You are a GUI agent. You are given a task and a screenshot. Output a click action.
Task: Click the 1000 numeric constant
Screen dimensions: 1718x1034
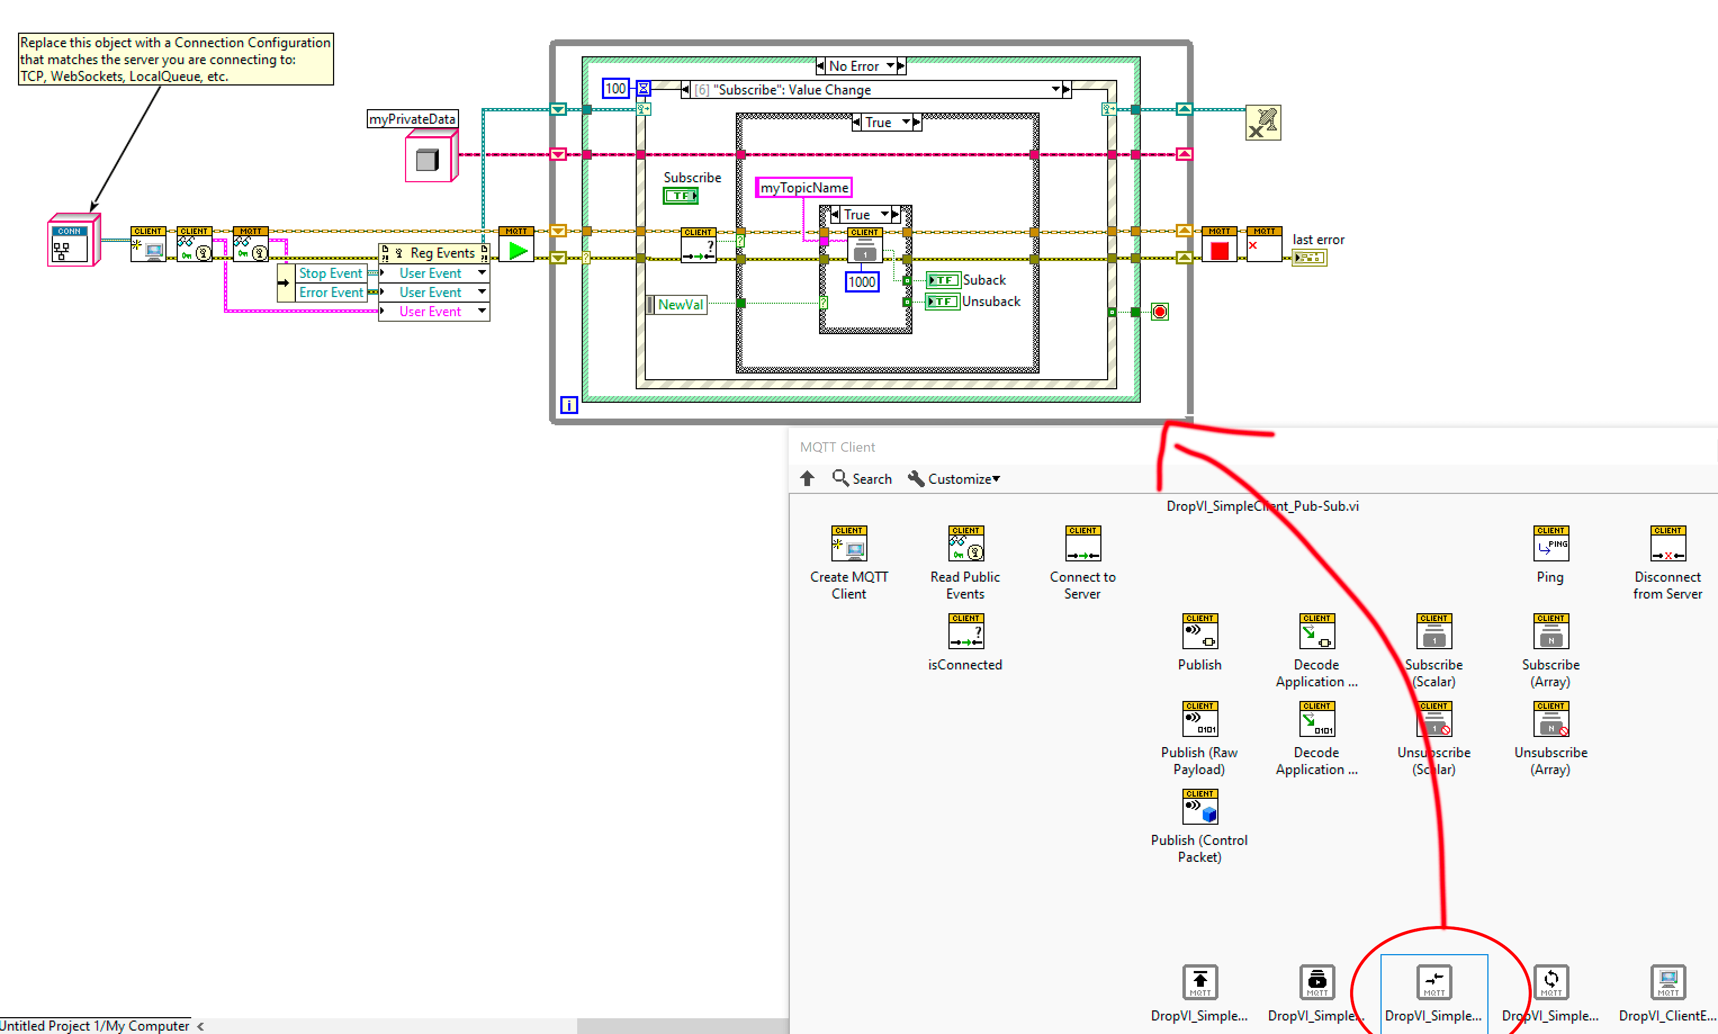click(862, 282)
